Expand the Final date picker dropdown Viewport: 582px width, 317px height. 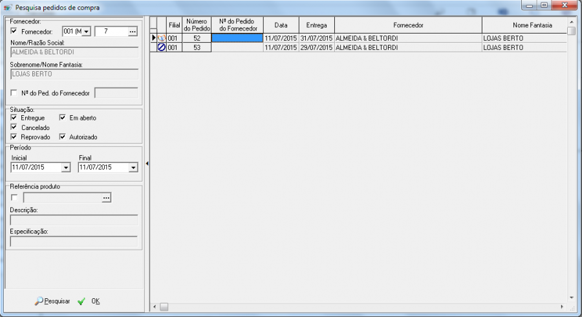[133, 168]
